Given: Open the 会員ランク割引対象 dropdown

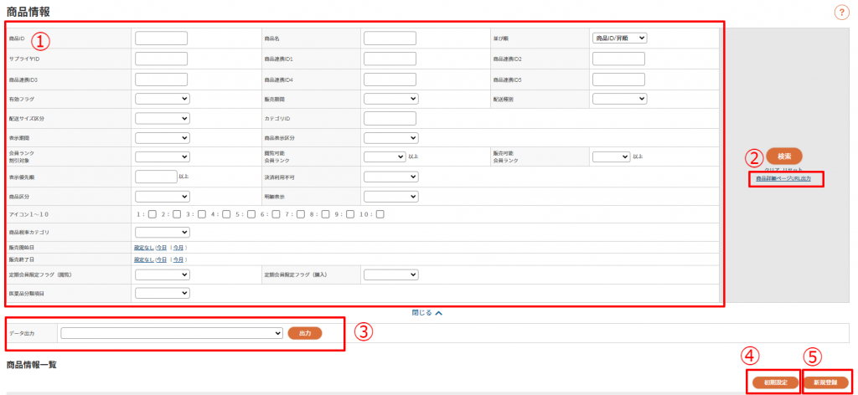Looking at the screenshot, I should 163,156.
